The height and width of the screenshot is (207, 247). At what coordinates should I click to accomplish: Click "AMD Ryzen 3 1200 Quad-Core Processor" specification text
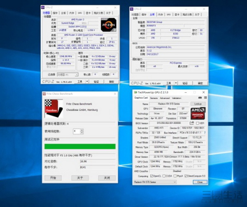(x=84, y=35)
